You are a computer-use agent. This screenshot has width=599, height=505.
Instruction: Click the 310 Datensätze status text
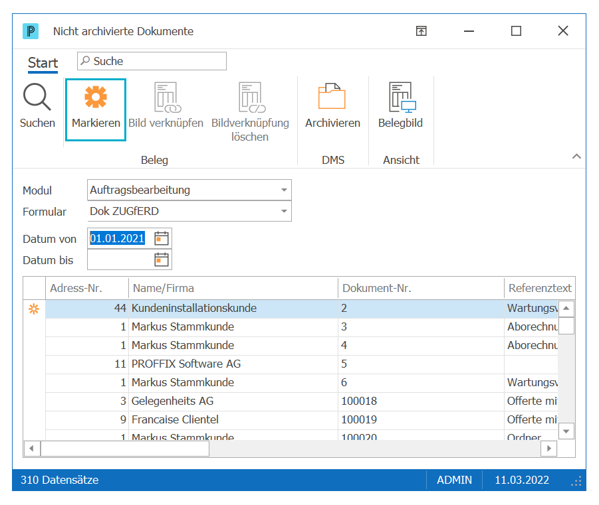(60, 480)
